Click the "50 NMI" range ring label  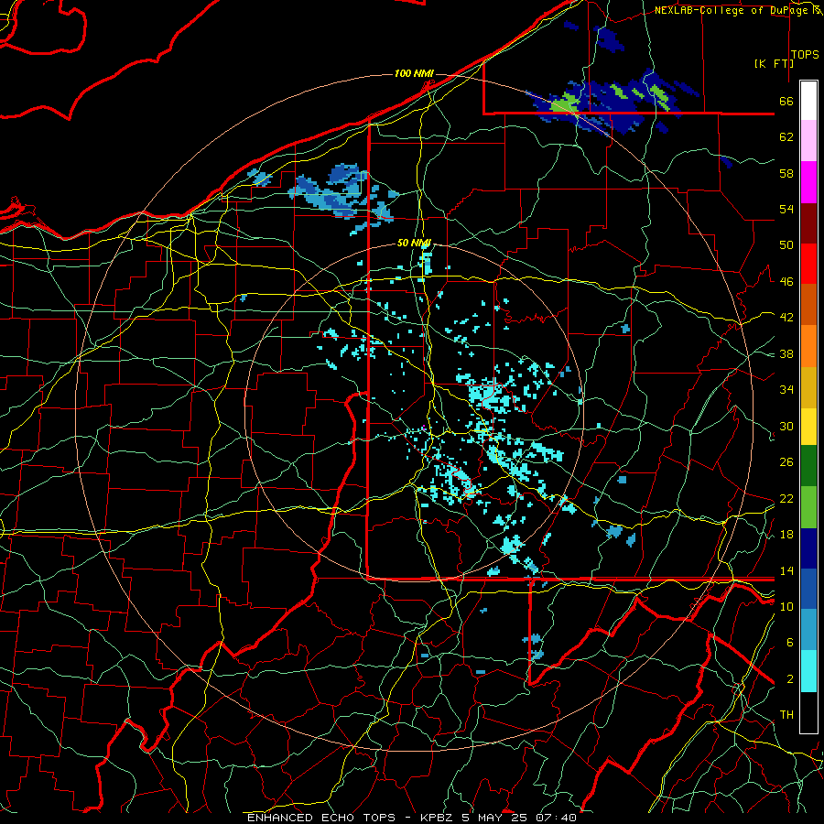point(414,243)
